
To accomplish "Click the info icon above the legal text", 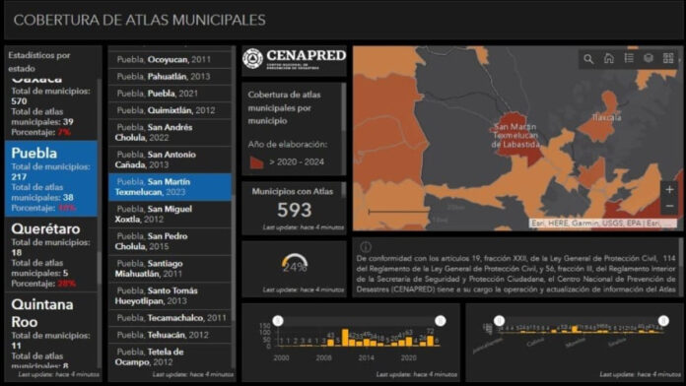I will coord(366,247).
